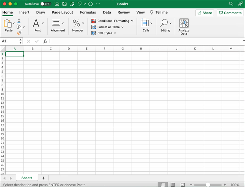Expand the formula bar with right-edge arrow

point(244,41)
